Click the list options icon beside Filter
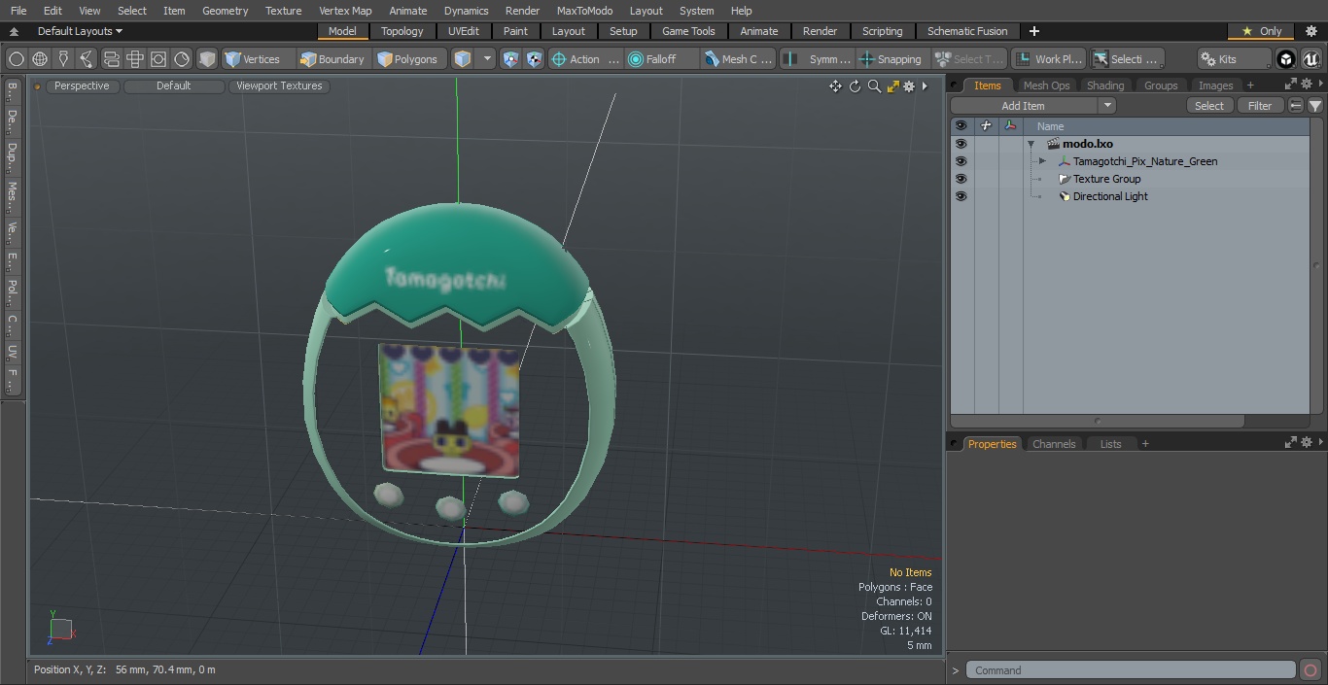The image size is (1328, 685). (1296, 106)
